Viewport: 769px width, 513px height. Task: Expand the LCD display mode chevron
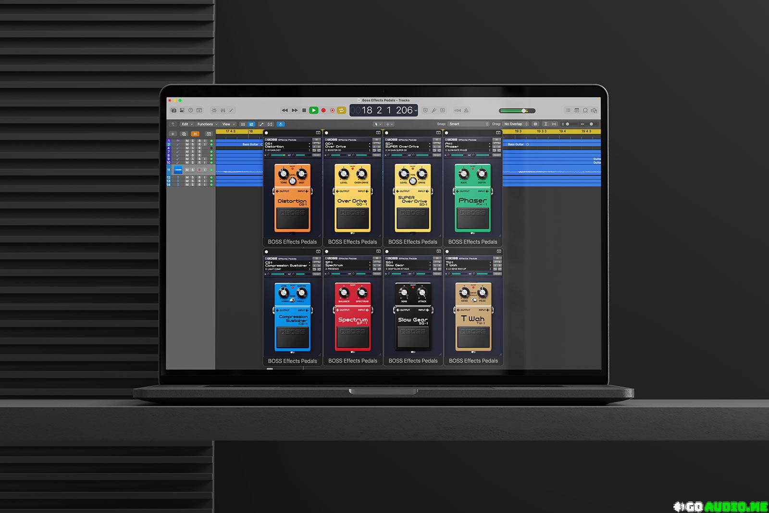pos(416,111)
